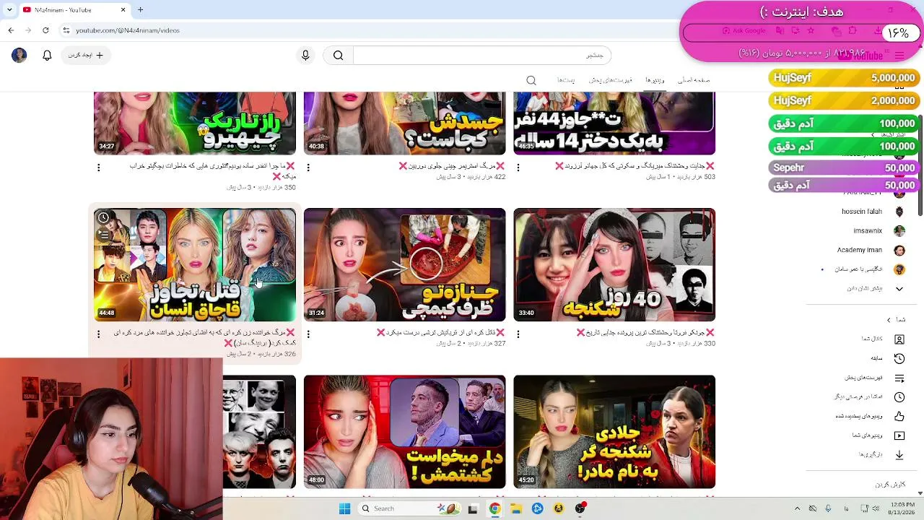
Task: Open the 48:00 video thumbnail
Action: pyautogui.click(x=404, y=432)
